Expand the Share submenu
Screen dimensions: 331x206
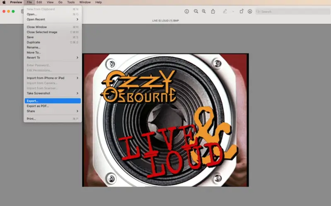[x=53, y=111]
